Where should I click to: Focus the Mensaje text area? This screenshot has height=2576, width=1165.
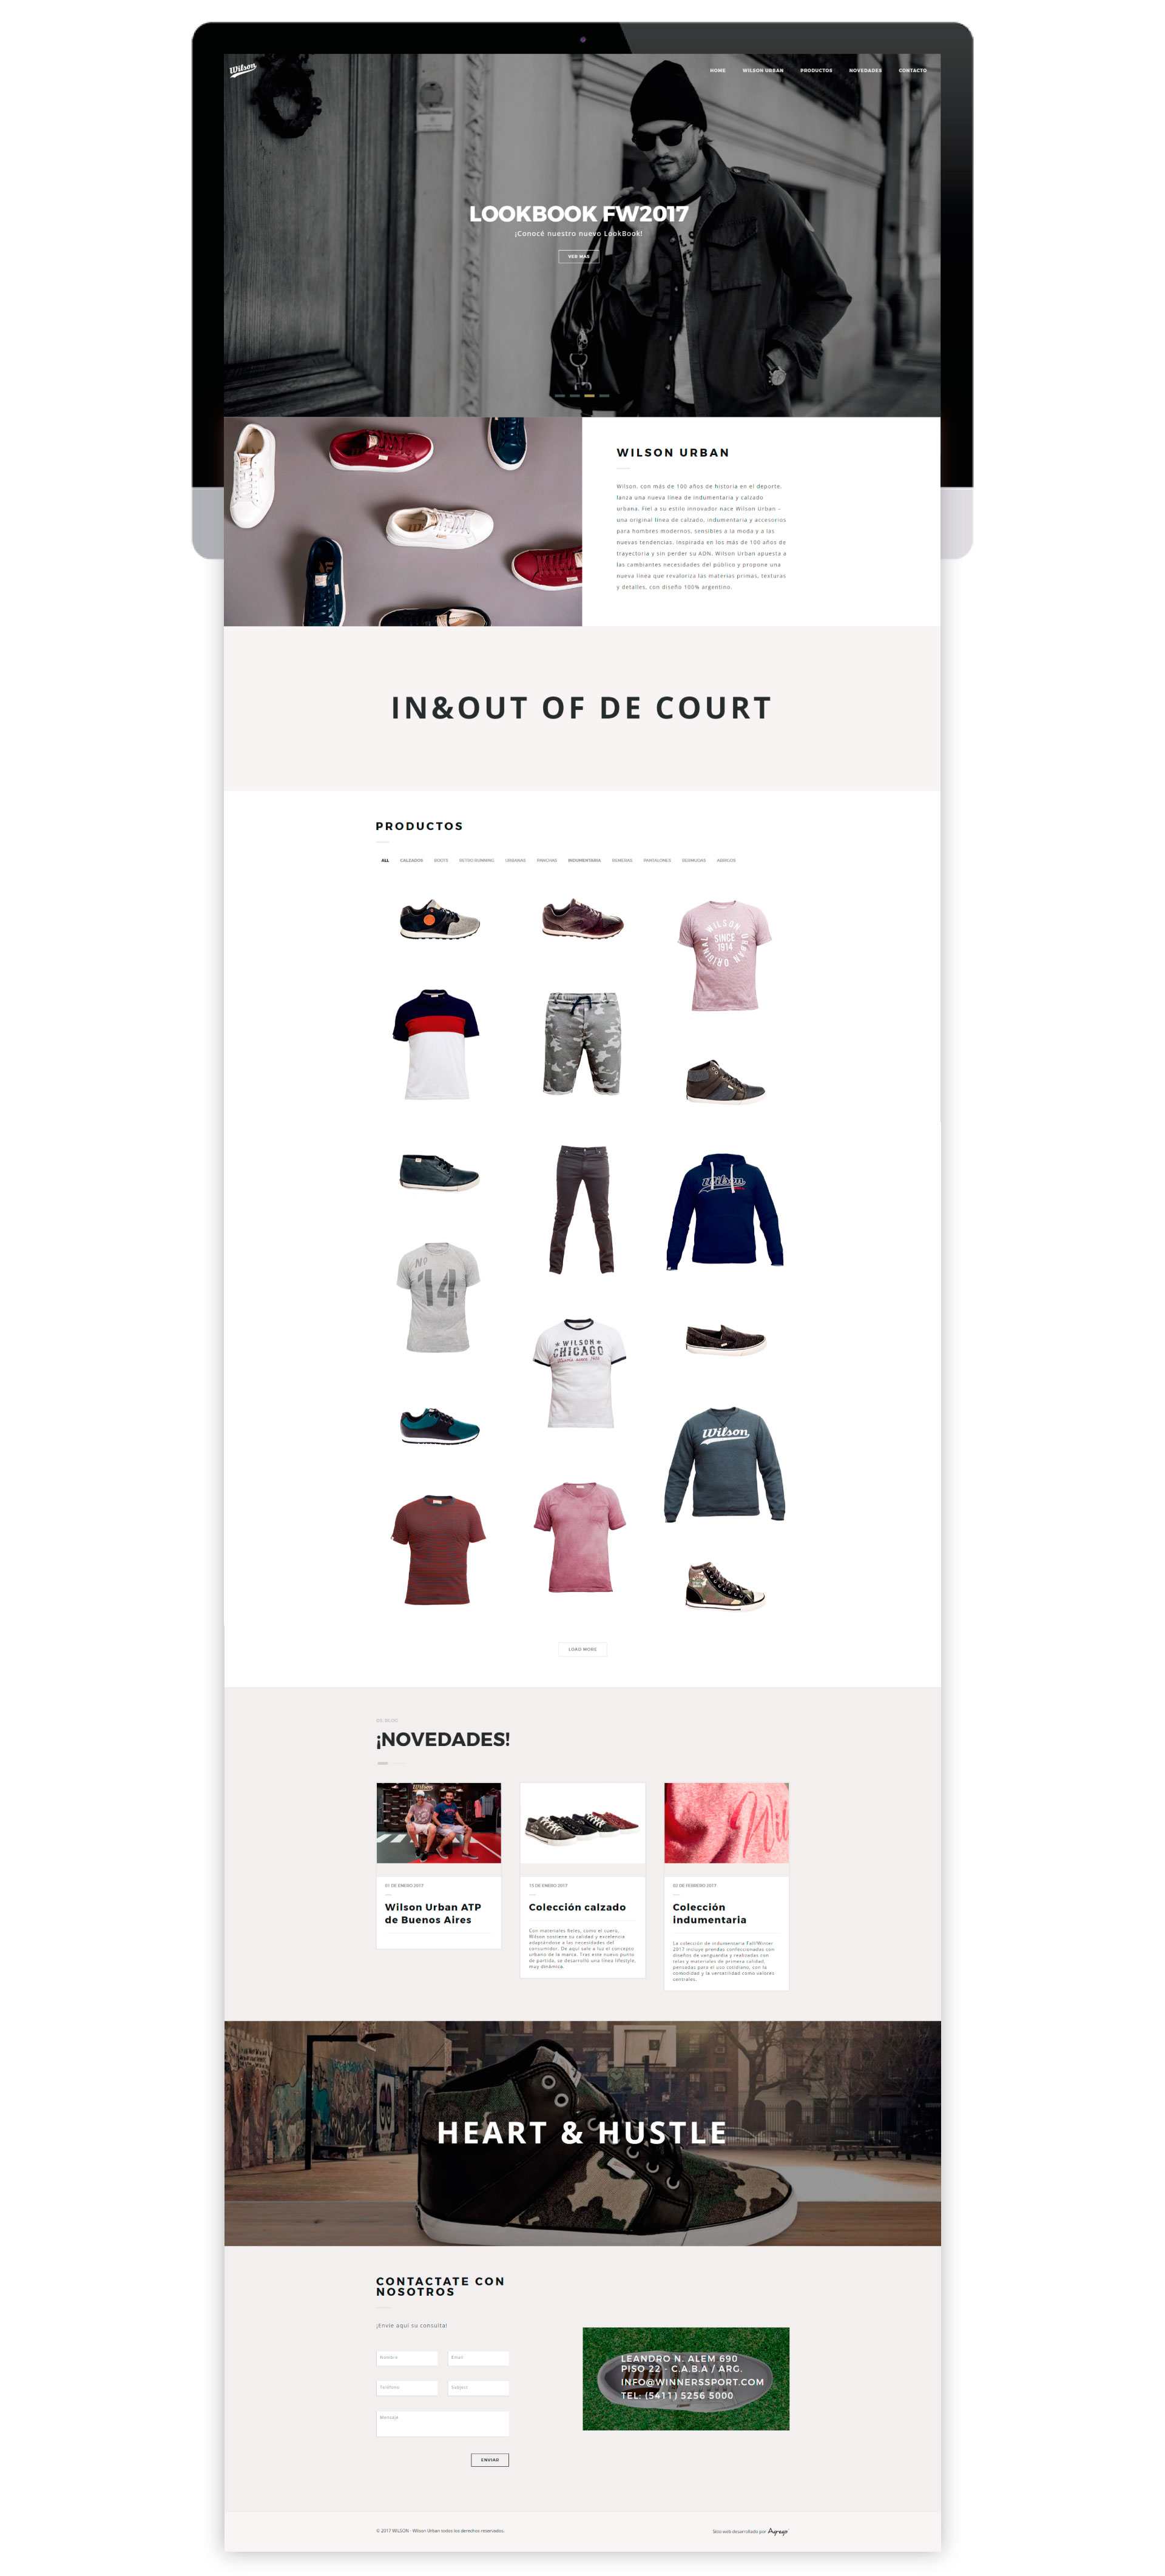[442, 2423]
